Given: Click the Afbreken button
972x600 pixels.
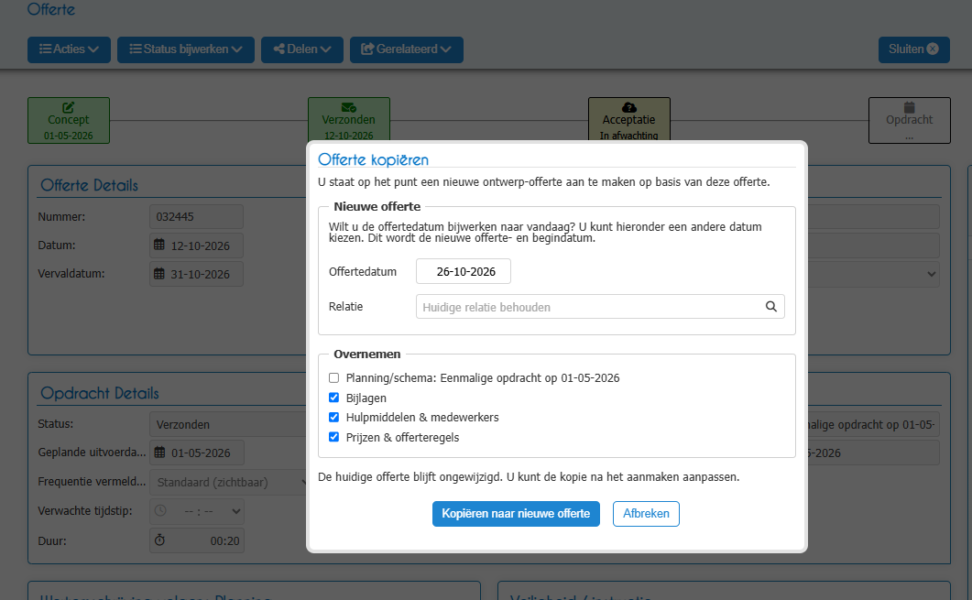Looking at the screenshot, I should click(646, 514).
